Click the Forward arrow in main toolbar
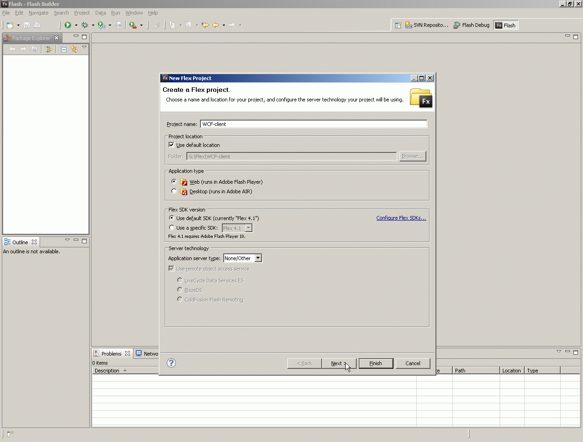Viewport: 583px width, 442px height. [232, 25]
